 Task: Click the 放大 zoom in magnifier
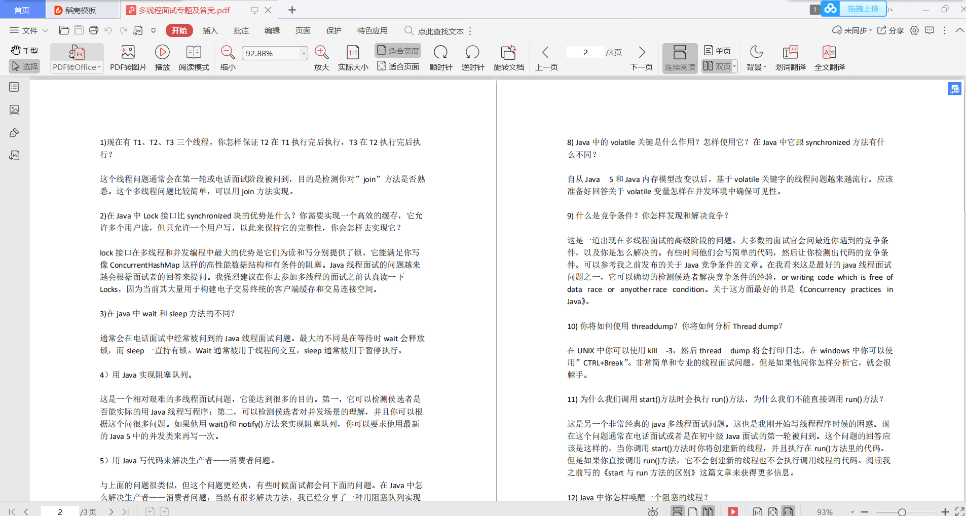pyautogui.click(x=321, y=58)
